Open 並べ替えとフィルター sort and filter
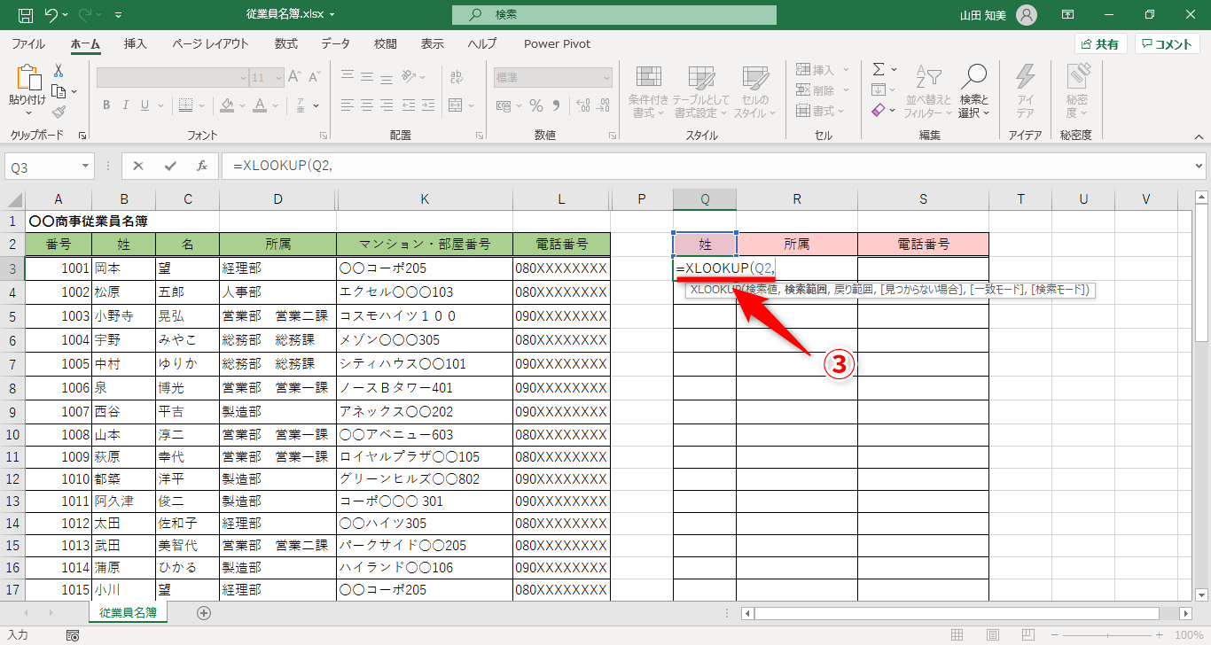Image resolution: width=1211 pixels, height=645 pixels. pos(927,92)
